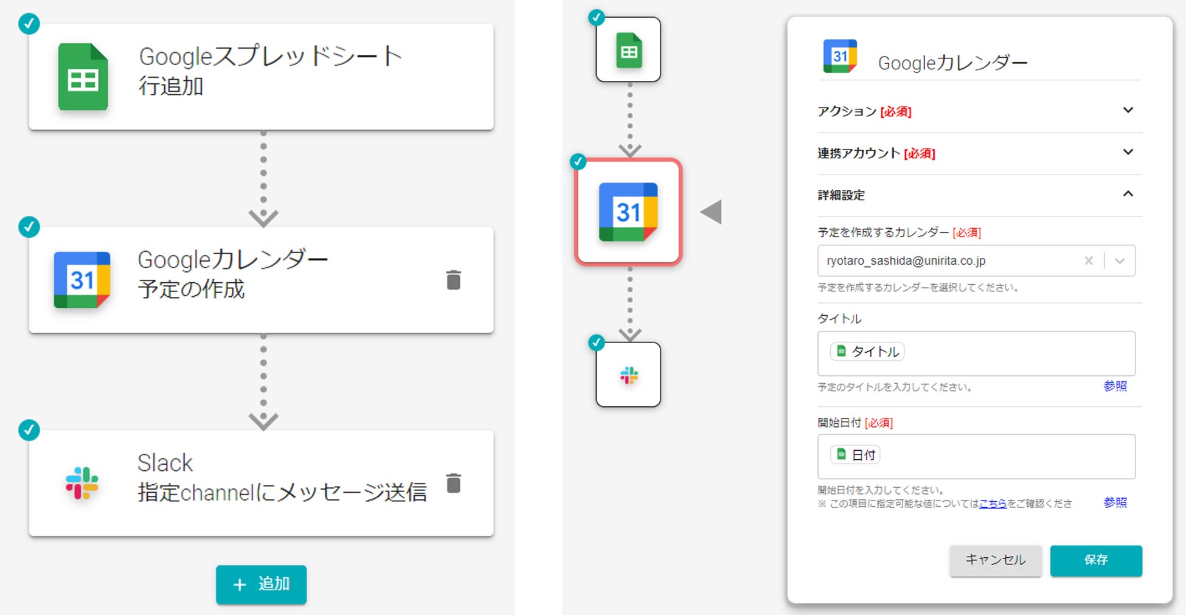This screenshot has height=615, width=1186.
Task: Click the Google Calendar icon in the 予定の作成 card
Action: [82, 280]
